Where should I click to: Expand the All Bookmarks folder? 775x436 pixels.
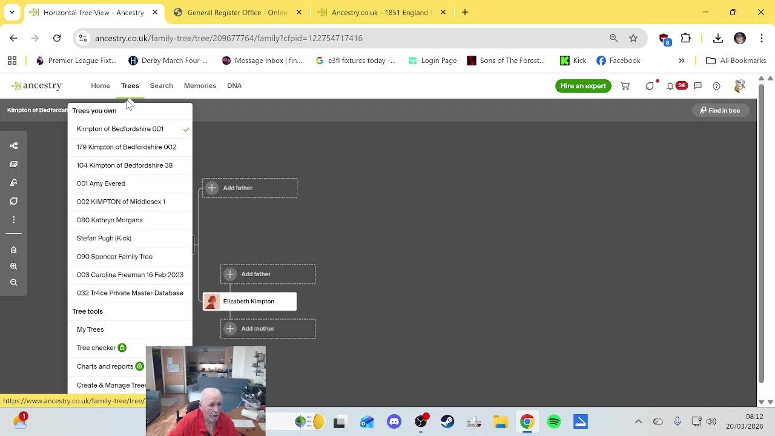pos(736,61)
